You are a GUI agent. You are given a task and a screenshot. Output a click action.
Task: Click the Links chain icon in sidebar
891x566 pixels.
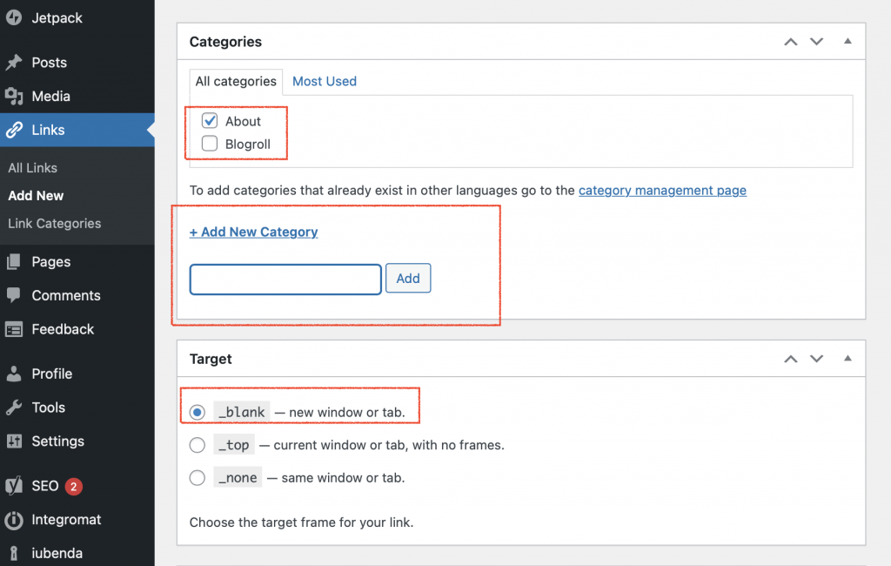pyautogui.click(x=15, y=130)
